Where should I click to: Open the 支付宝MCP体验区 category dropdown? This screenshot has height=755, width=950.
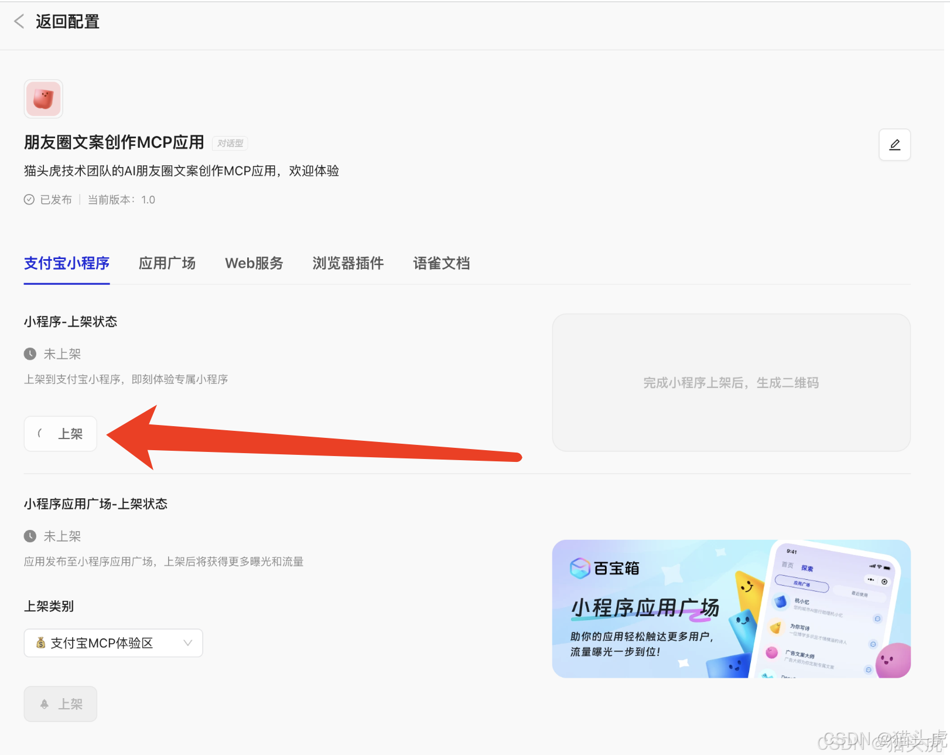pos(113,643)
